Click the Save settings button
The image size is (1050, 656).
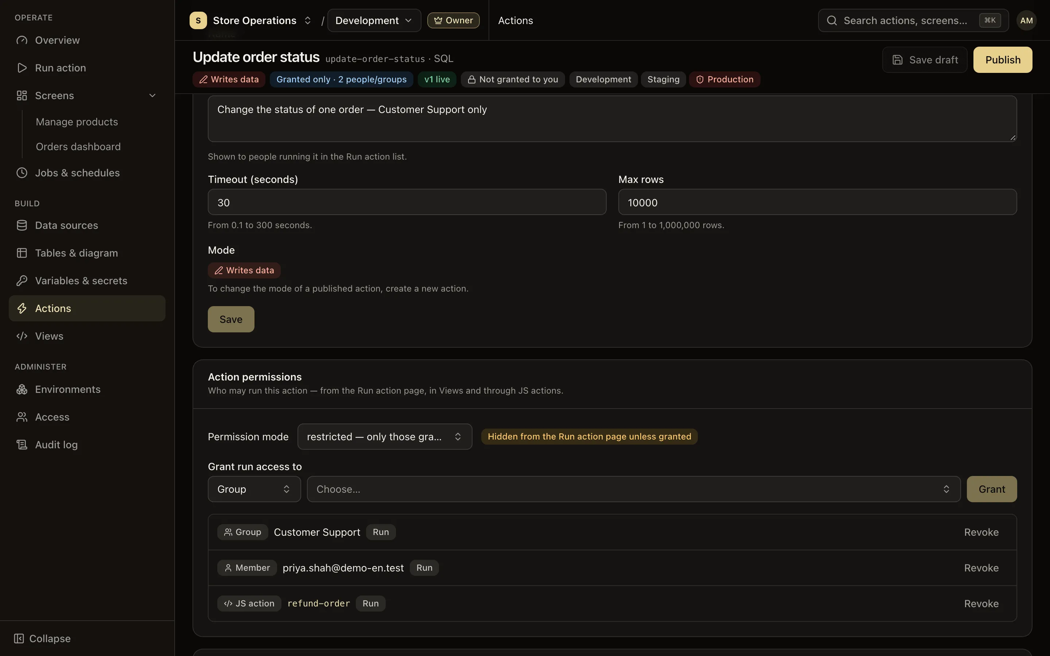[231, 319]
